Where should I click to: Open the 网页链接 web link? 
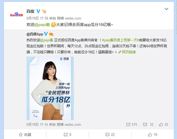click(x=127, y=52)
